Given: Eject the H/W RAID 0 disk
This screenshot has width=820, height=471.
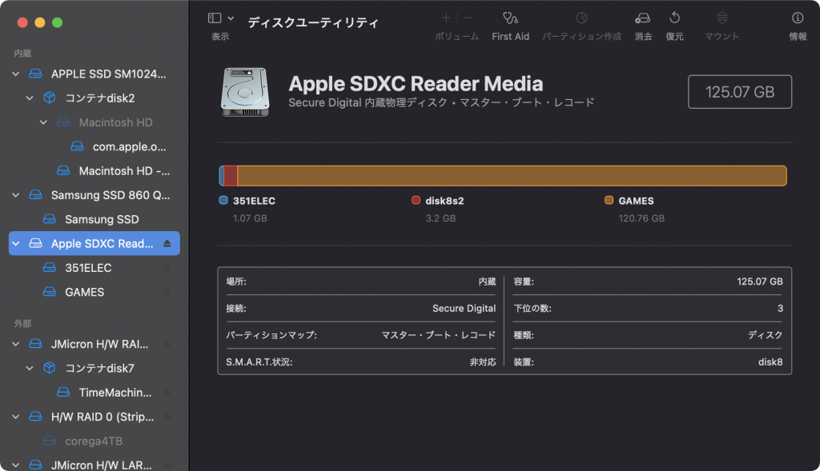Looking at the screenshot, I should (167, 417).
